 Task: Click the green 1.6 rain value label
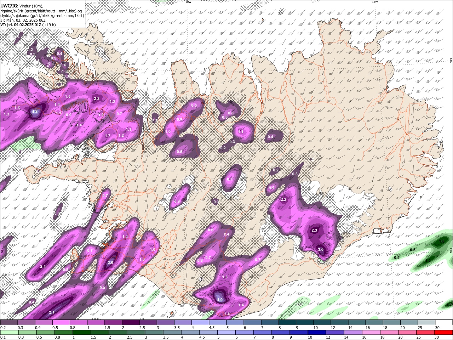tap(442, 242)
